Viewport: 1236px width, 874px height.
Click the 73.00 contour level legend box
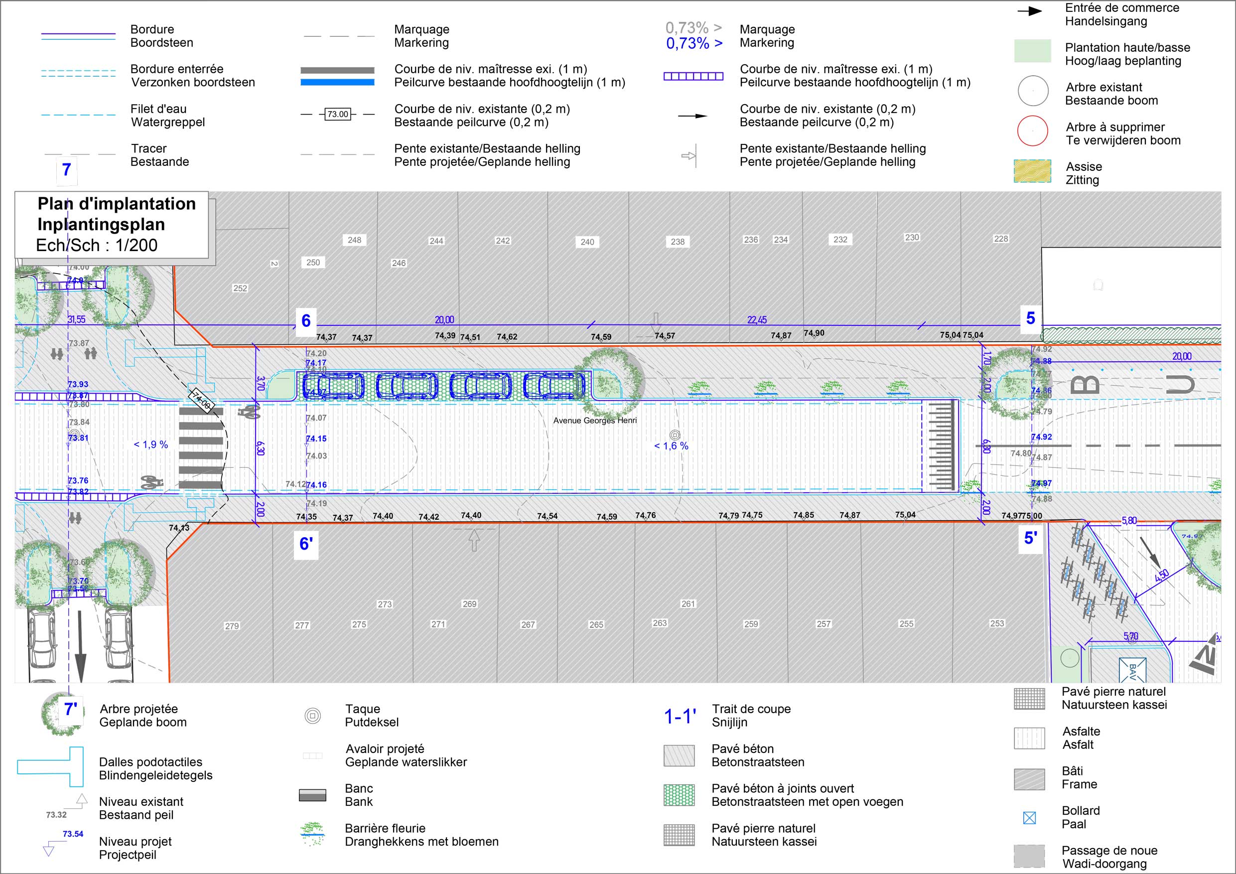[338, 114]
